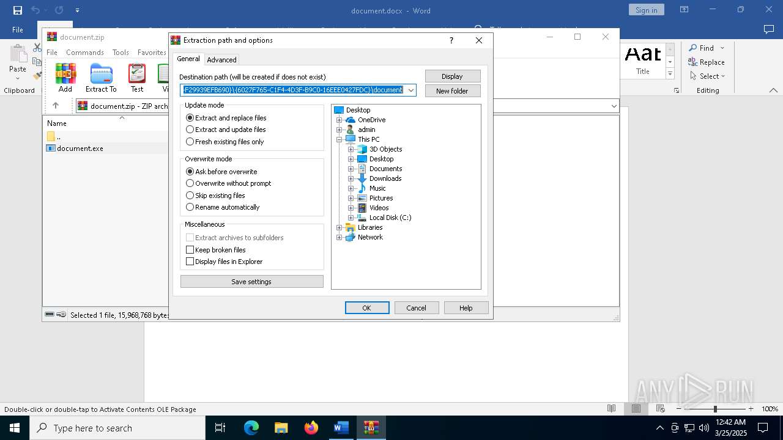Expand the admin tree node
The height and width of the screenshot is (440, 783).
click(x=339, y=130)
